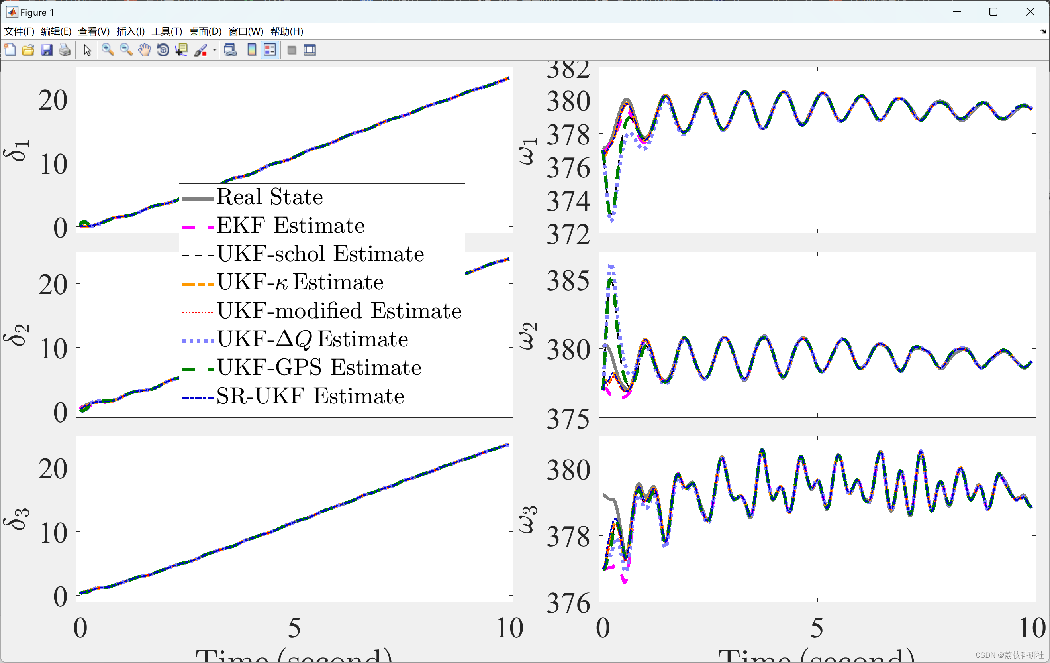Select the 'SR-UKF Estimate' legend entry
Viewport: 1050px width, 663px height.
310,396
